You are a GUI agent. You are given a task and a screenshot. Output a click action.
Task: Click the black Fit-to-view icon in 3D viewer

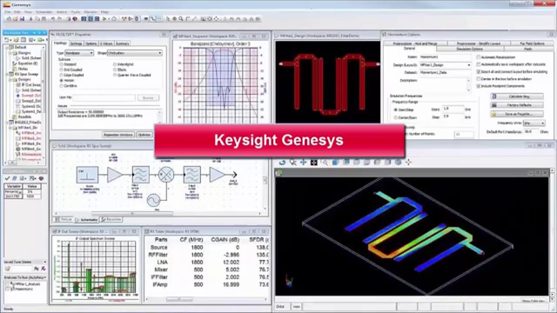pos(314,162)
